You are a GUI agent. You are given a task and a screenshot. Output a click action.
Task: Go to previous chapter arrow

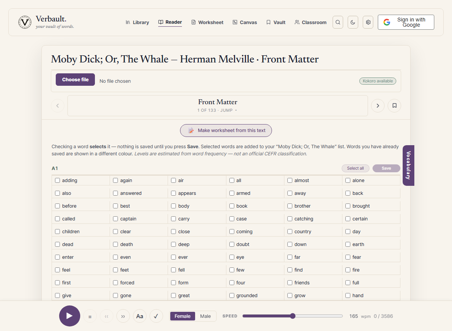tap(58, 106)
